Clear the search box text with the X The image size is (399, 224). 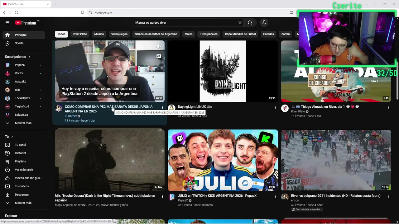pyautogui.click(x=240, y=22)
